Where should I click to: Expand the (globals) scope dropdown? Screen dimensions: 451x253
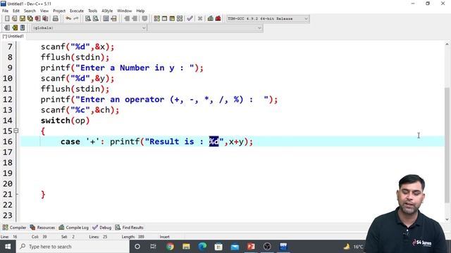[89, 28]
